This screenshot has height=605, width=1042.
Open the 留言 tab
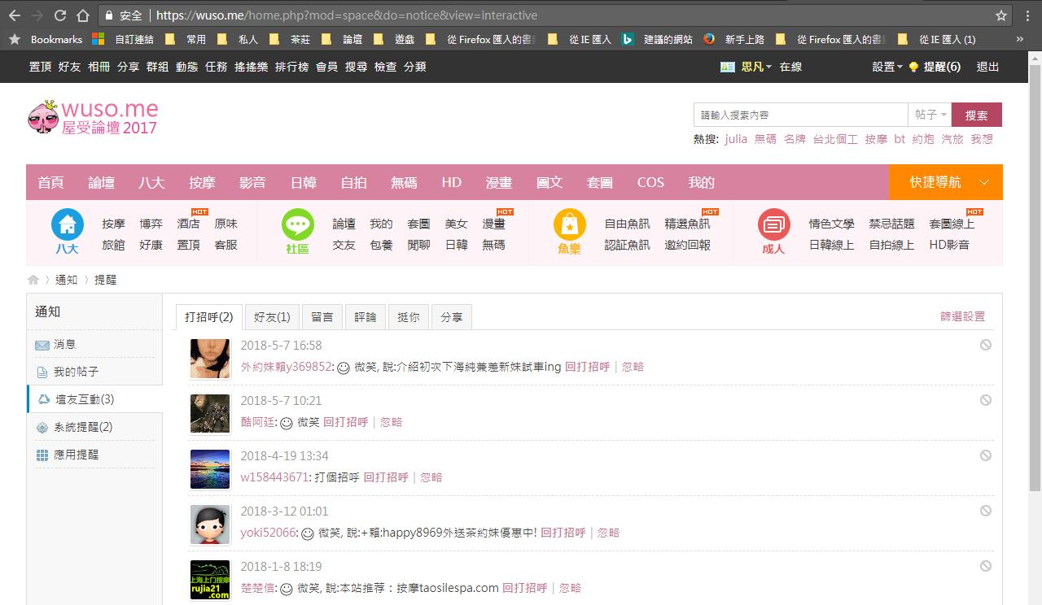[x=322, y=317]
